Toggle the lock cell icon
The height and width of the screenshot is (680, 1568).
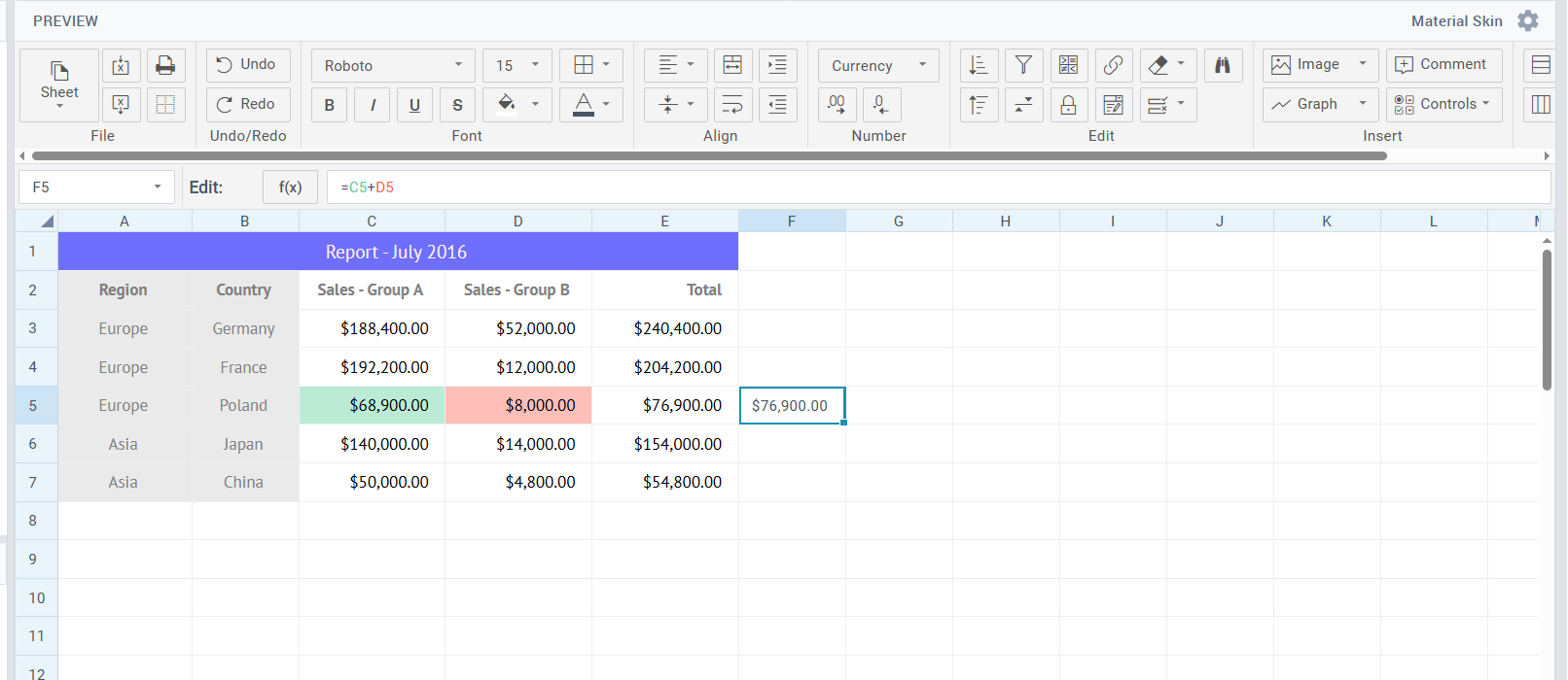[1068, 105]
